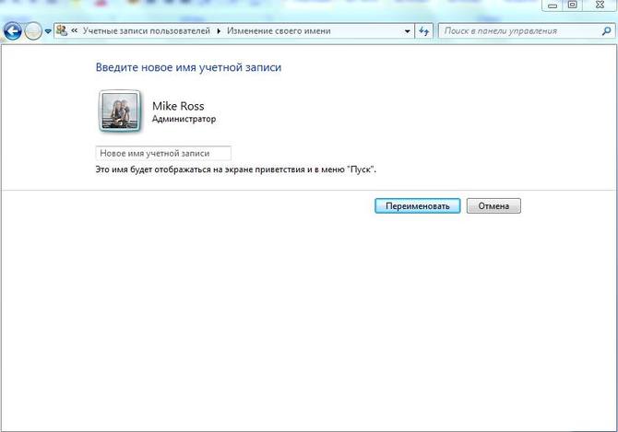The width and height of the screenshot is (618, 432).
Task: Minimize the window
Action: (x=552, y=6)
